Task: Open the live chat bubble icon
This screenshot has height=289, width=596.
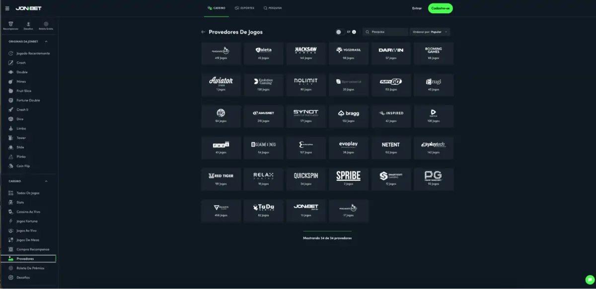Action: [x=590, y=280]
